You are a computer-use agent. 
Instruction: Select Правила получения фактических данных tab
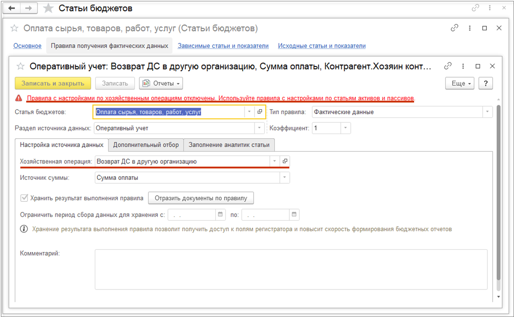point(109,46)
